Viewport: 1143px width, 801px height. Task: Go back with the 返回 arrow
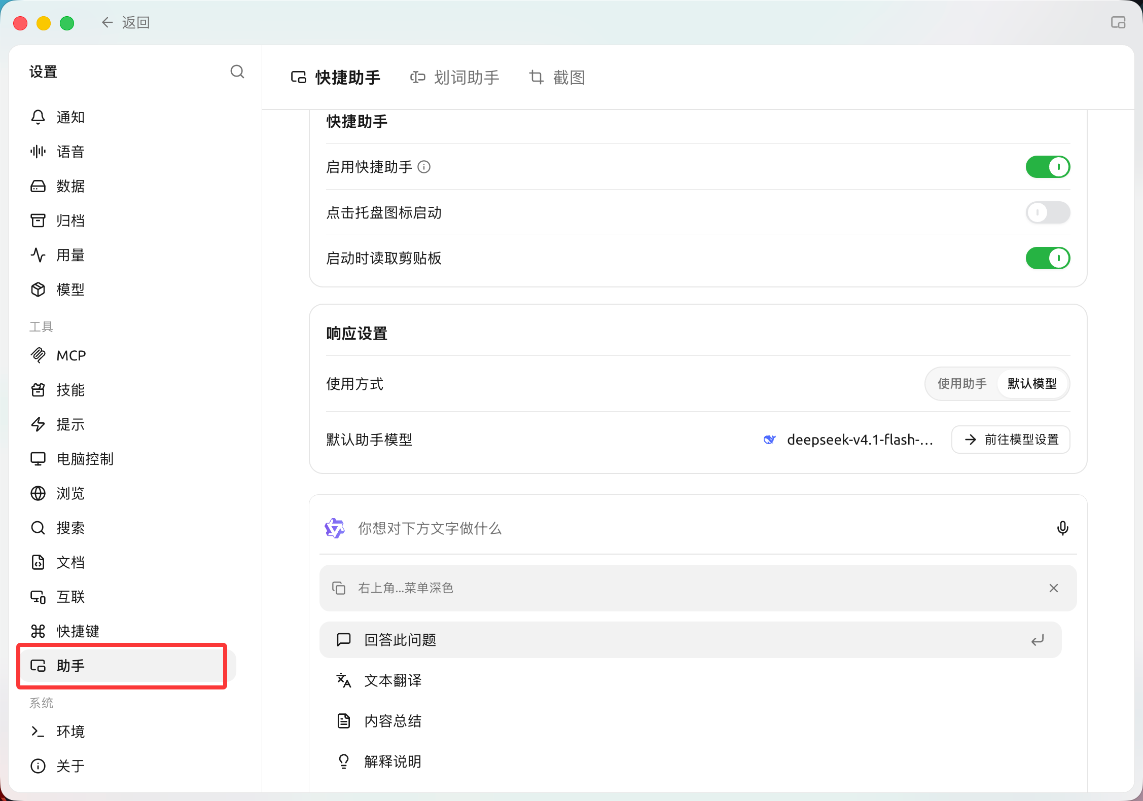pos(126,22)
